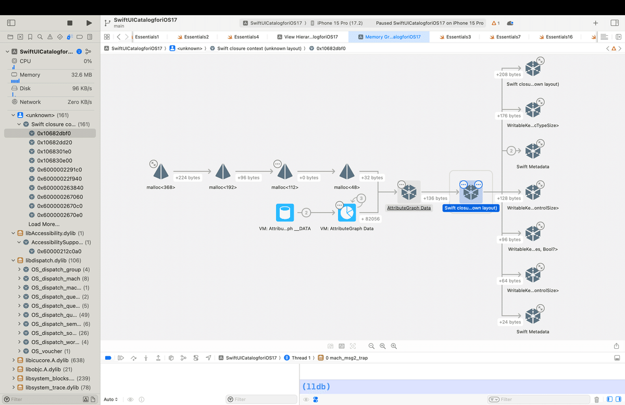Open the Project navigator folder icon
The width and height of the screenshot is (625, 405).
(10, 37)
